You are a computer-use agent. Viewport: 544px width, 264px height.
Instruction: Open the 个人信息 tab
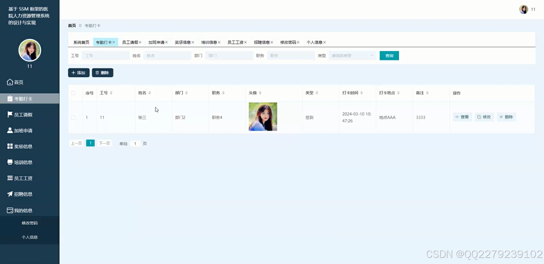click(314, 42)
